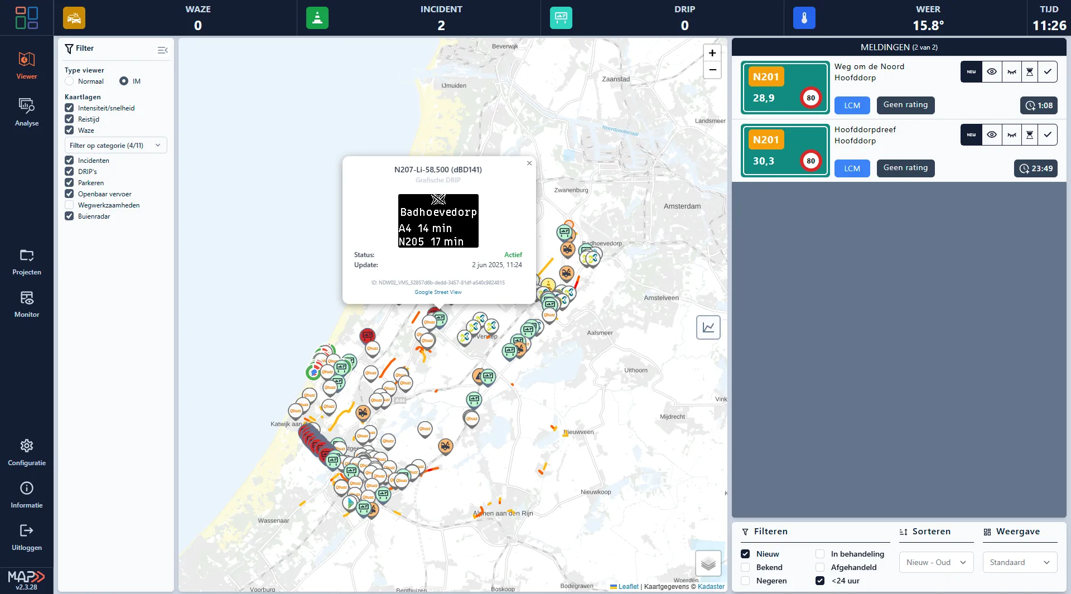1071x594 pixels.
Task: Uncheck the Nieuw filter checkbox
Action: (x=745, y=554)
